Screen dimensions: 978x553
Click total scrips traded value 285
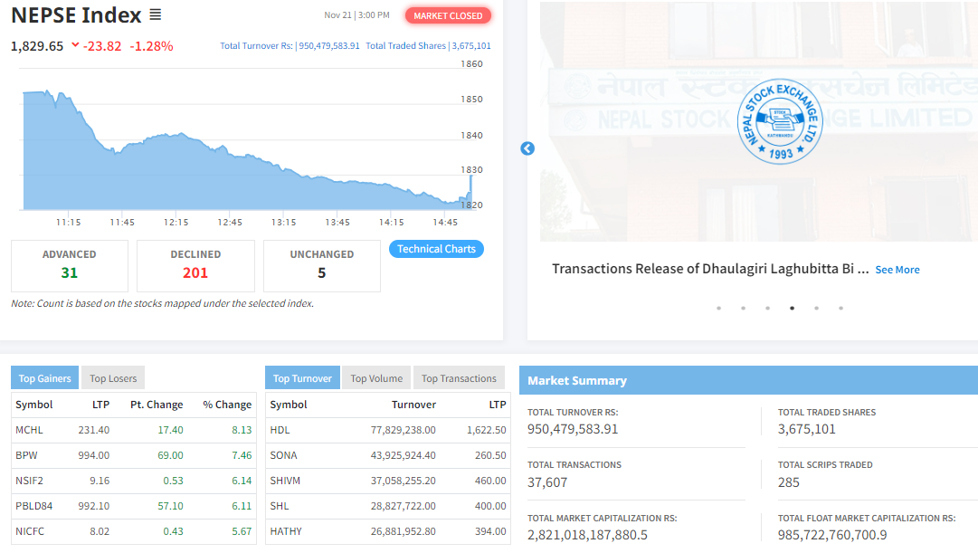[788, 482]
